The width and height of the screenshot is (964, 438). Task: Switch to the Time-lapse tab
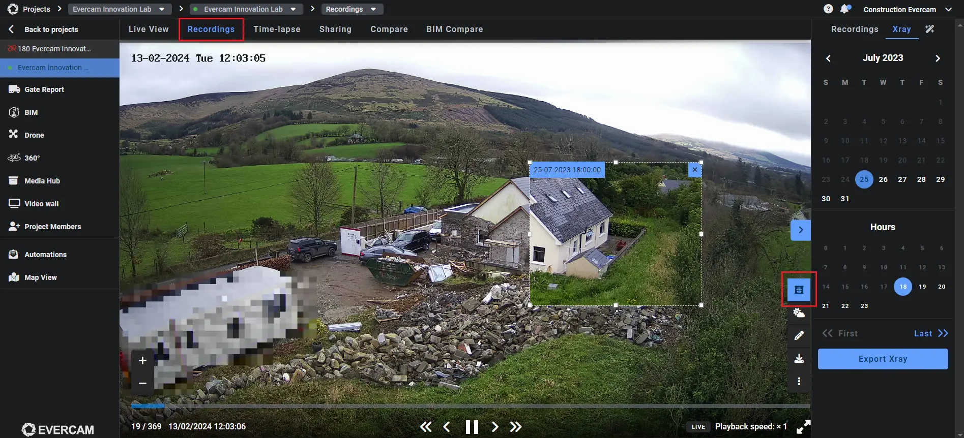277,29
